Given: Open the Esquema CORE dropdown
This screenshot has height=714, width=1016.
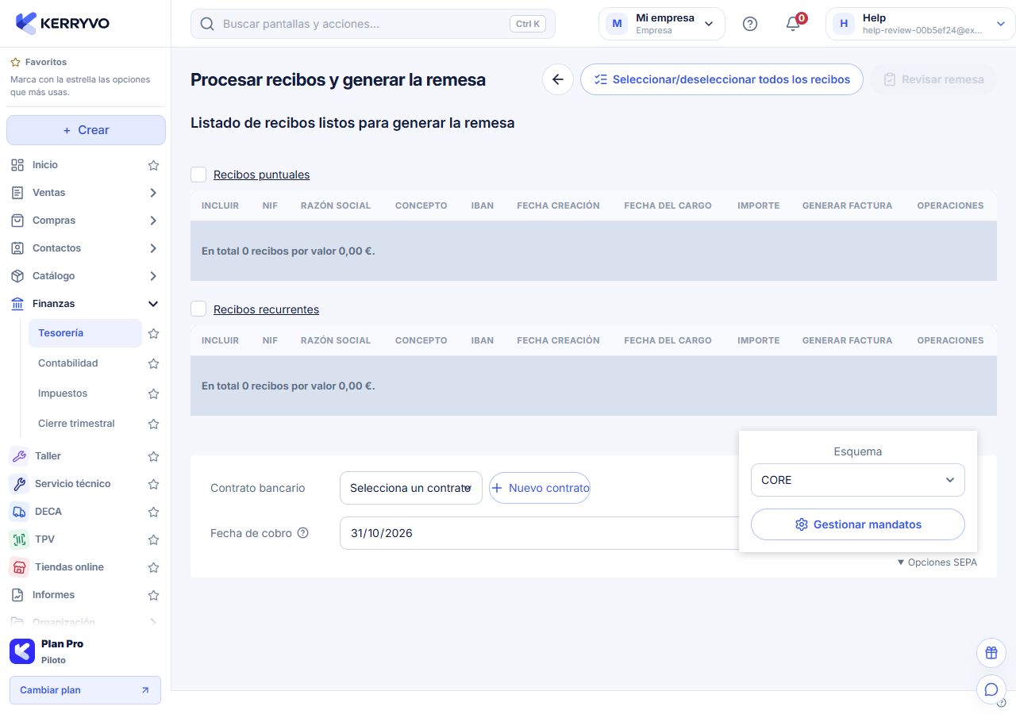Looking at the screenshot, I should point(858,480).
